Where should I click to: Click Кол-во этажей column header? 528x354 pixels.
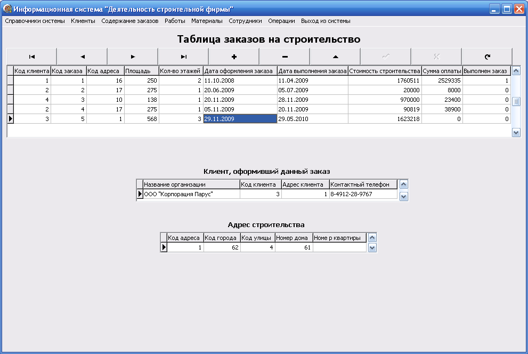[181, 71]
